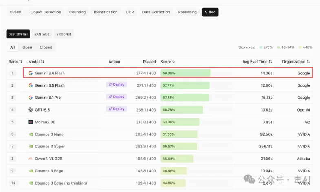Click the Molmo2 8B model icon

pos(31,122)
